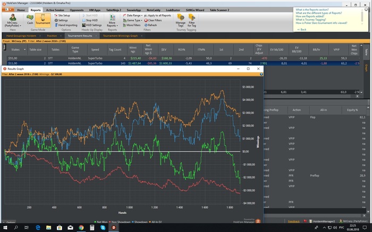
Task: Click Filter for Tag
Action: coord(192,20)
